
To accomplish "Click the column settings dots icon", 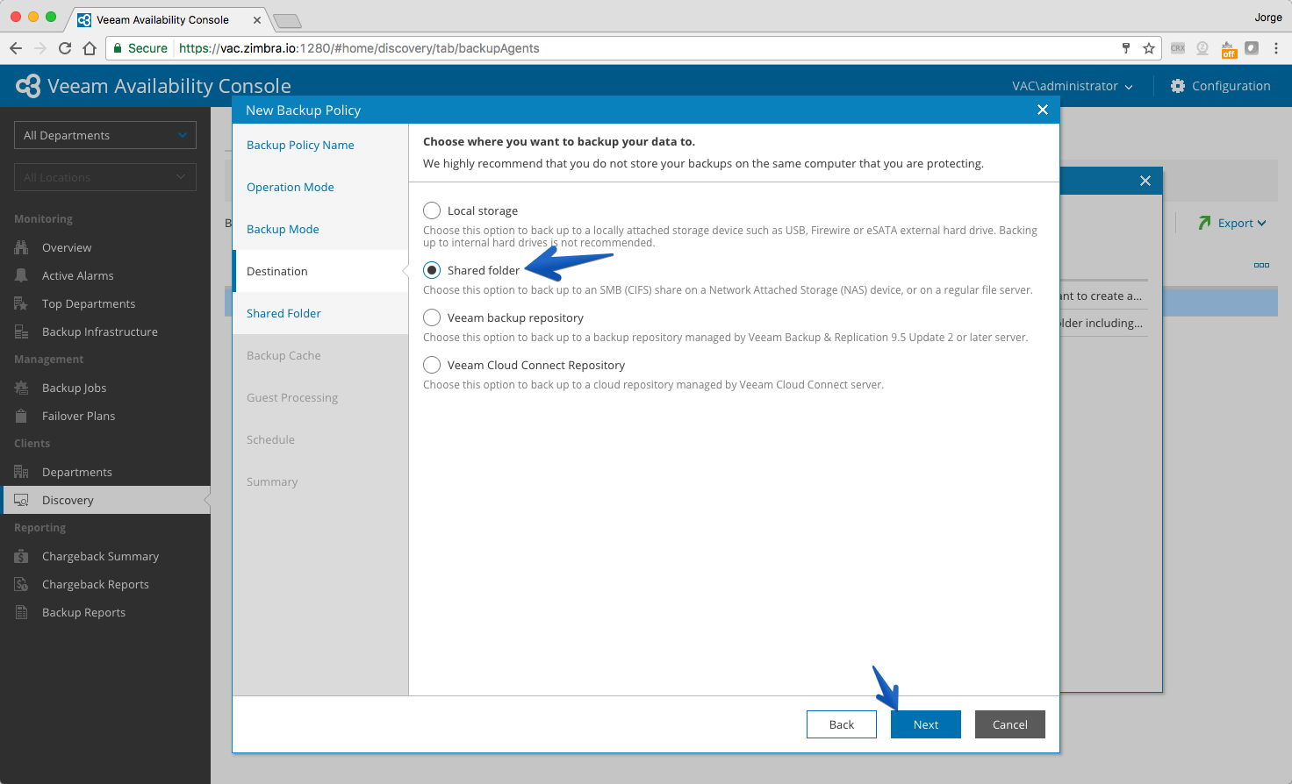I will tap(1261, 265).
